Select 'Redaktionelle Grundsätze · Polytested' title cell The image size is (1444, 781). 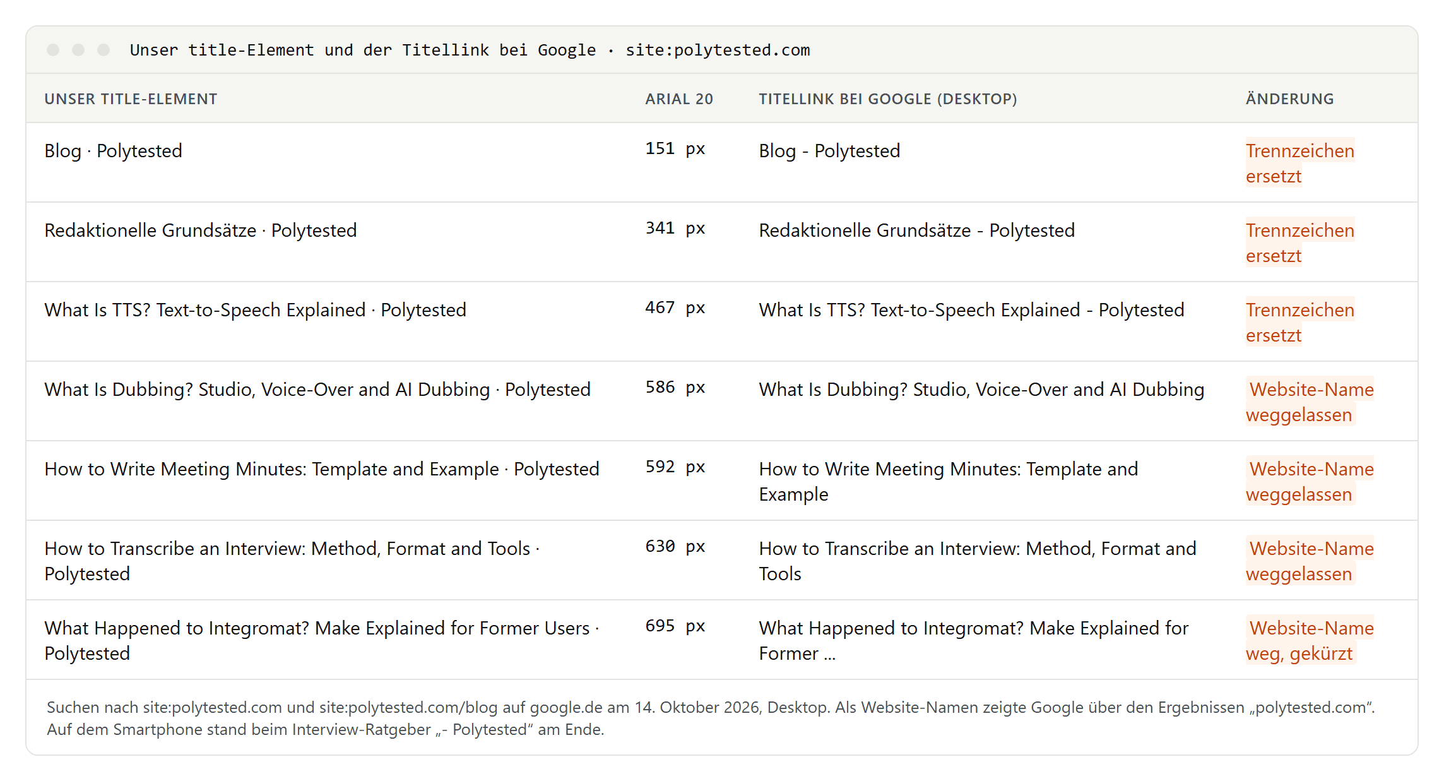201,230
